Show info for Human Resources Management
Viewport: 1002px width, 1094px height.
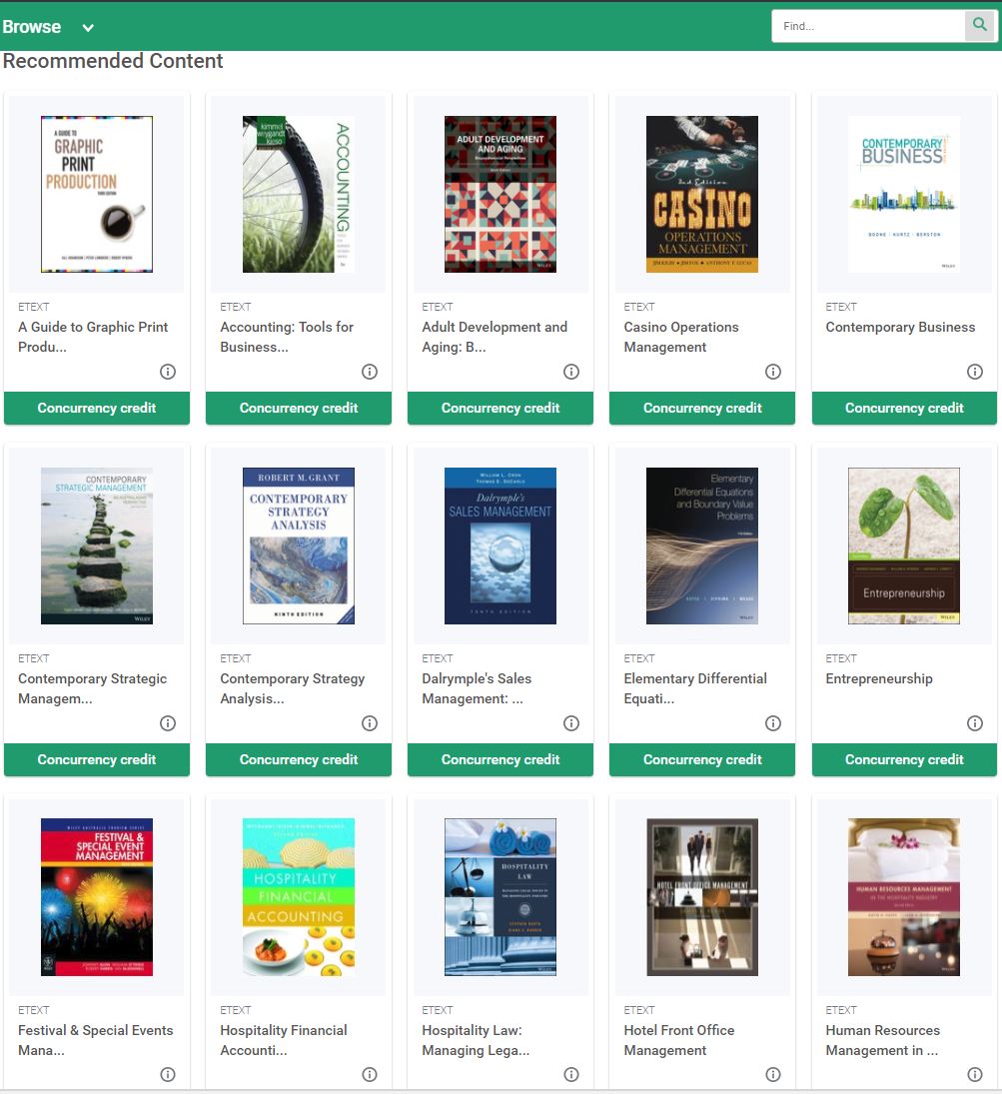(x=975, y=1074)
